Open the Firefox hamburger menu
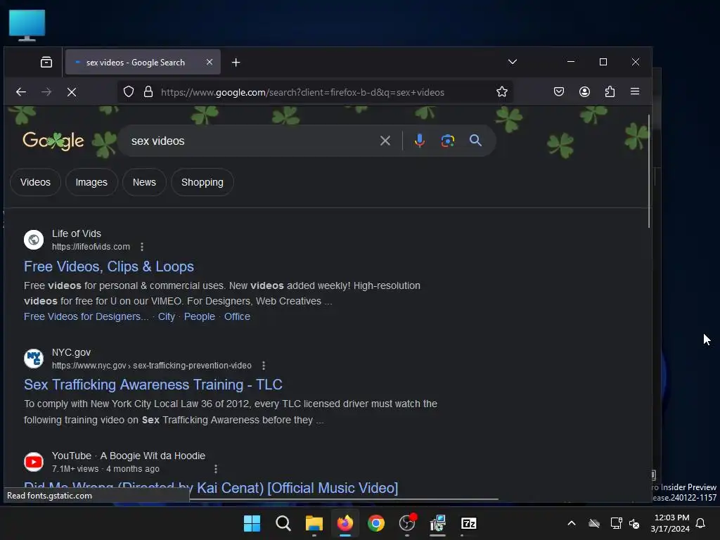The width and height of the screenshot is (720, 540). (x=635, y=91)
